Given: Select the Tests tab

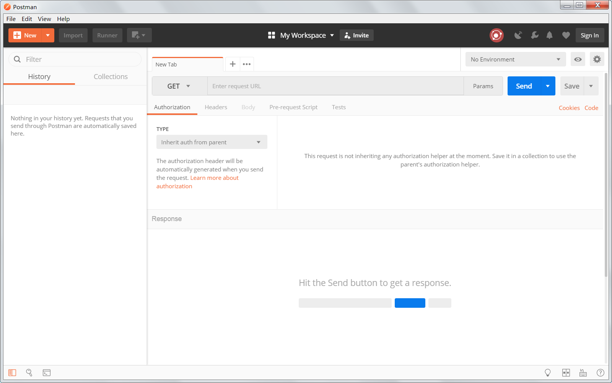Looking at the screenshot, I should click(x=339, y=107).
